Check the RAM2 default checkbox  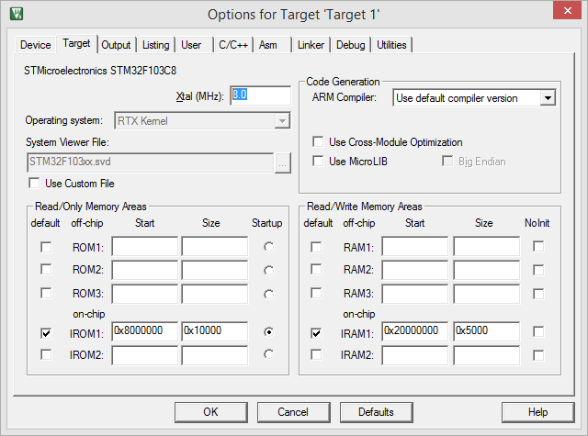tap(316, 269)
